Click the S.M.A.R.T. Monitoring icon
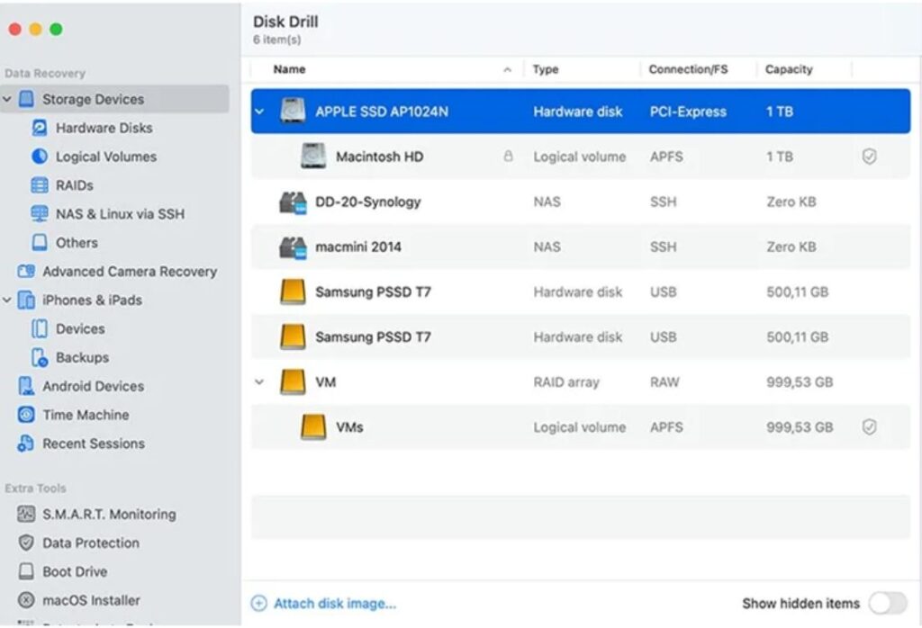 point(26,515)
